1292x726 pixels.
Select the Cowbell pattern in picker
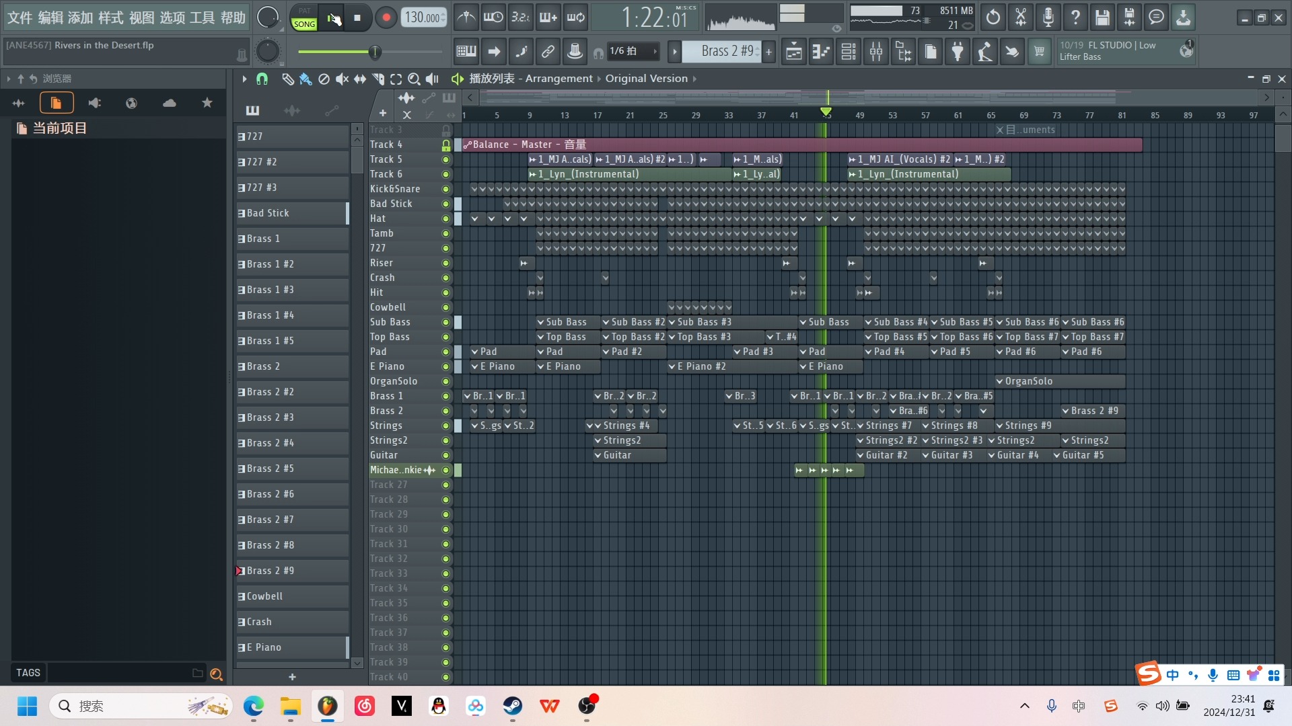point(292,596)
